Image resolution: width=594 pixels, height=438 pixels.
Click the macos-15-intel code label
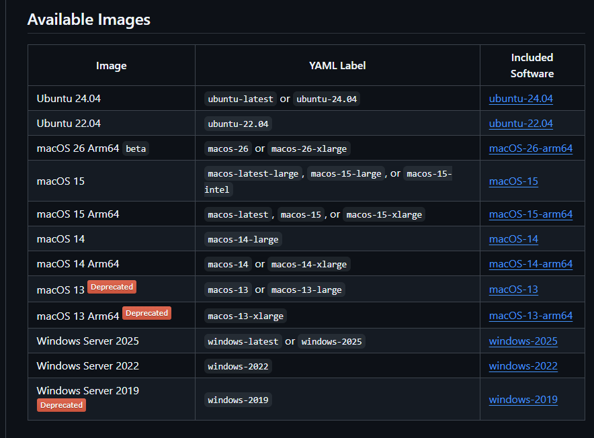pos(429,173)
